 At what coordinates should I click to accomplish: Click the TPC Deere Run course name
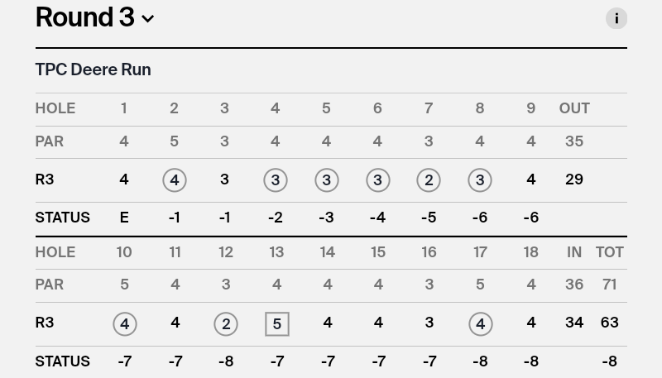click(93, 69)
